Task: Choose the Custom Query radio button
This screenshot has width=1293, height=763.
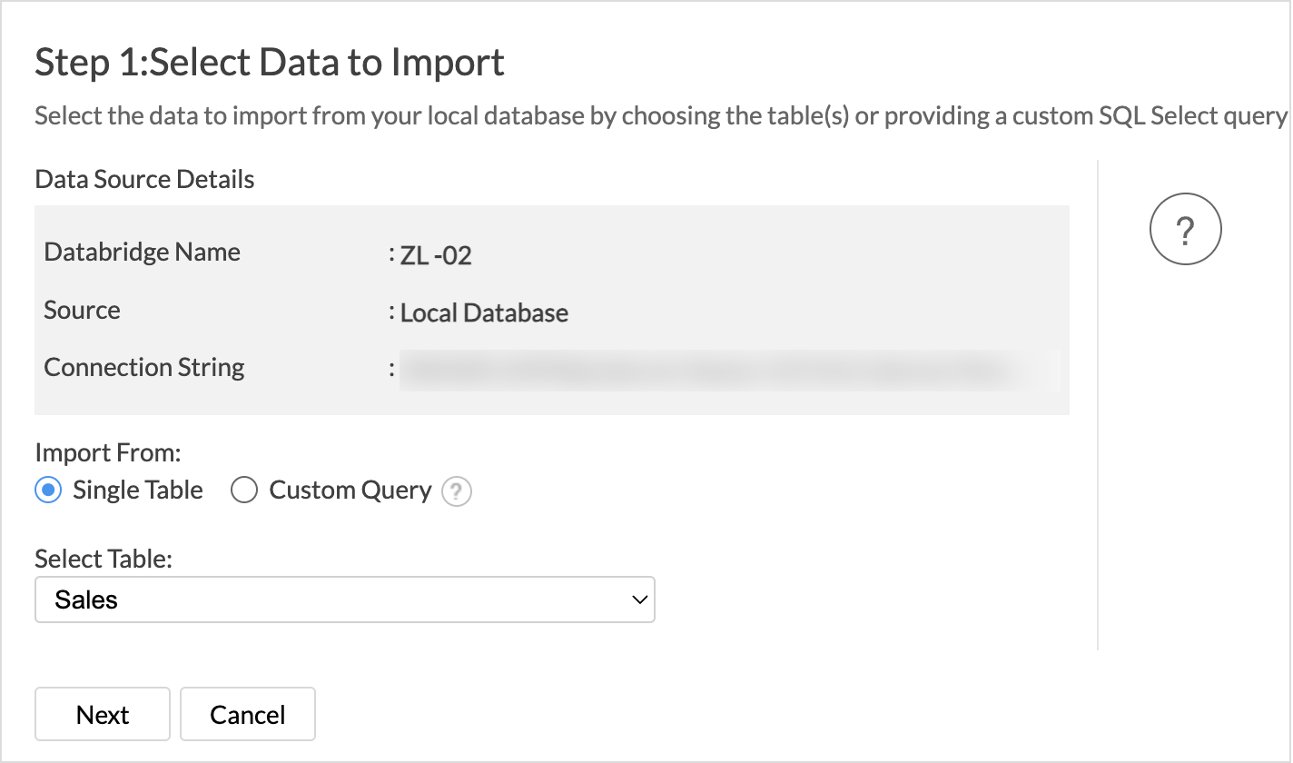Action: (x=244, y=490)
